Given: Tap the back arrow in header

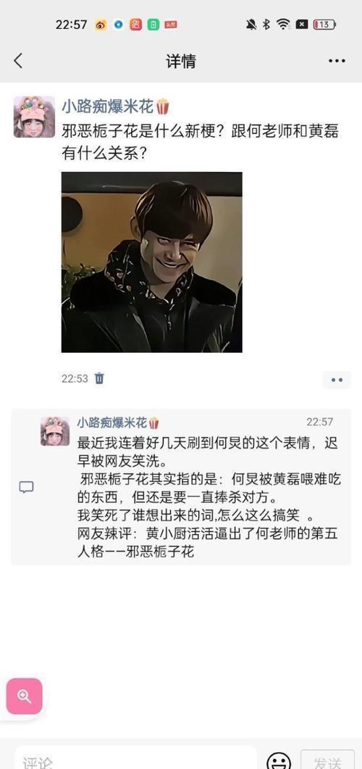Looking at the screenshot, I should (18, 61).
